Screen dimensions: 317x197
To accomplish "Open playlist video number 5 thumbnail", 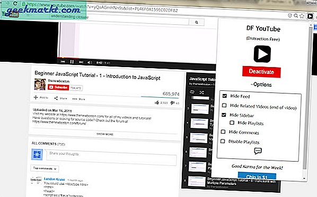I will 199,138.
